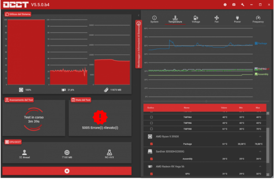Click the Package legend swatch on graph
Viewport: 274px width, 180px height.
click(x=256, y=43)
